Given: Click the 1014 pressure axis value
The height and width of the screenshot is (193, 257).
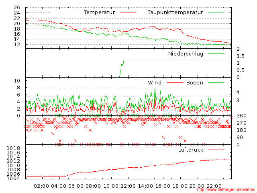Looking at the screenshot, I should [13, 157].
